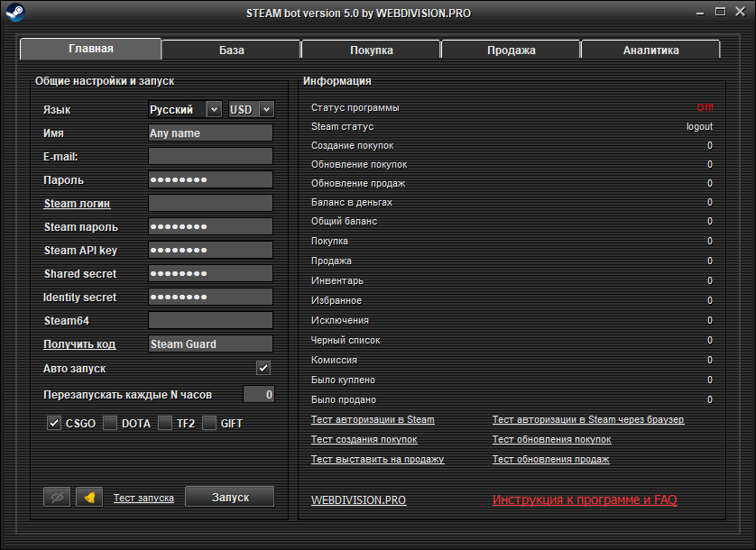Enable the DOTA checkbox
This screenshot has height=550, width=756.
coord(110,423)
